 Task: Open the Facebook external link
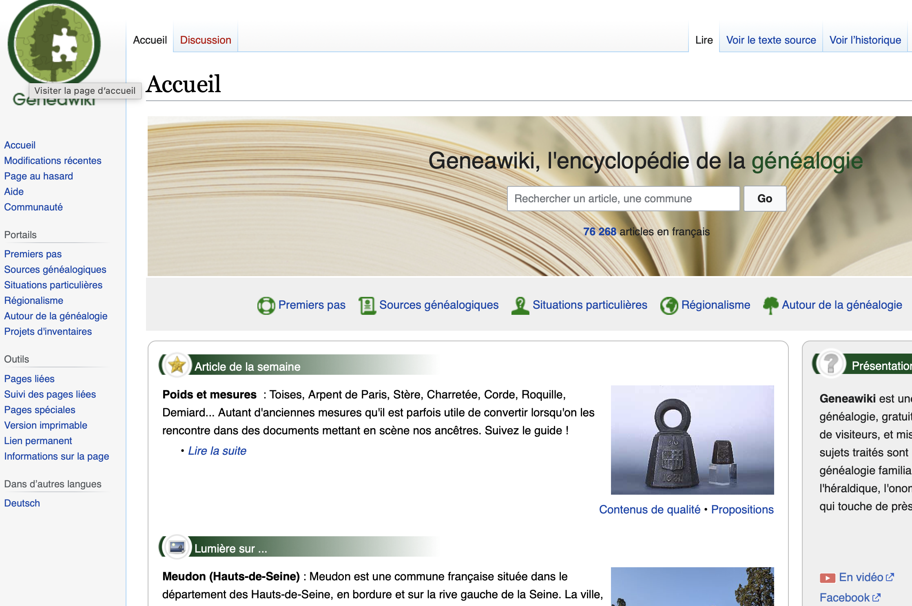[850, 598]
